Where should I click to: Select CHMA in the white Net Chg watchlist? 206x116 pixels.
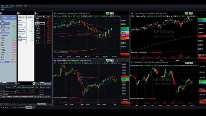[26, 25]
